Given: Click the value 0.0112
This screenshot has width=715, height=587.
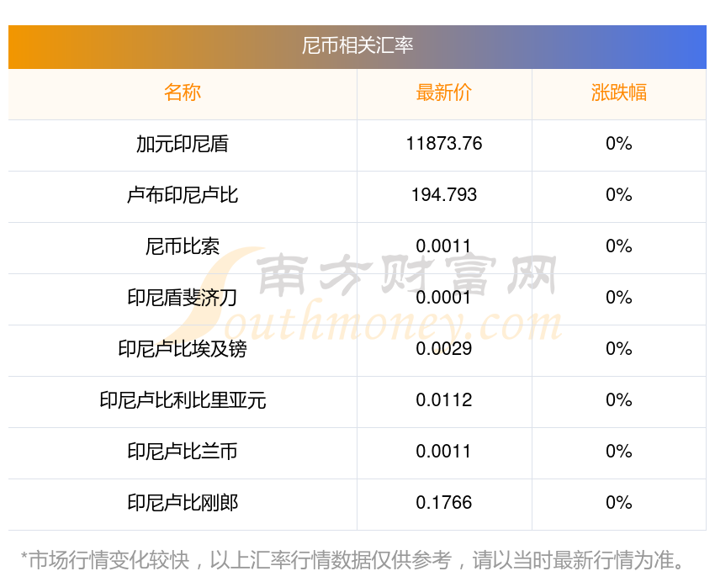Looking at the screenshot, I should click(443, 400).
